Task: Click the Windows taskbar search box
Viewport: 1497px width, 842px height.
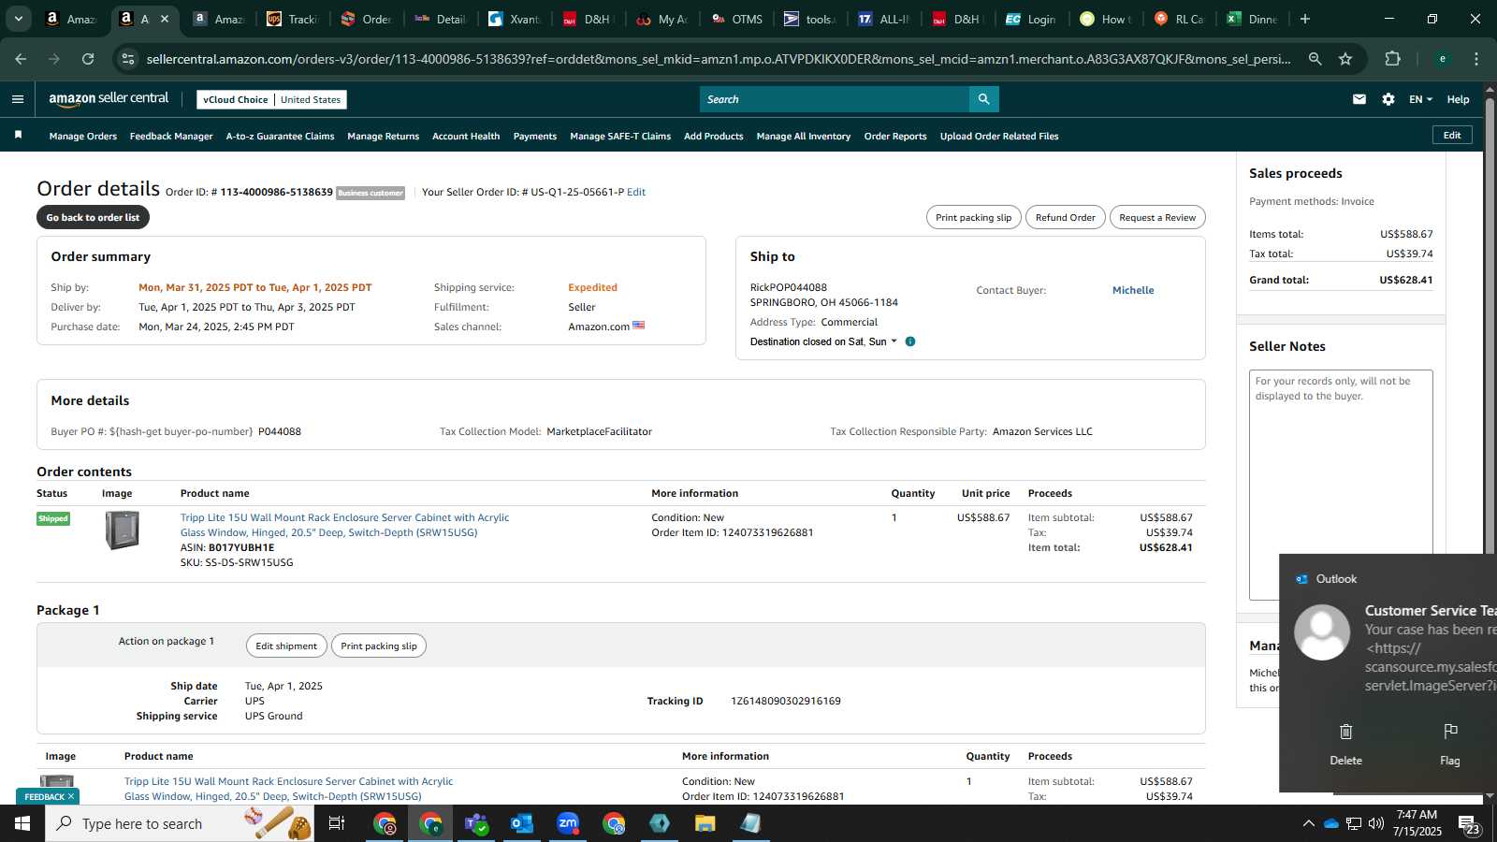Action: pos(180,823)
